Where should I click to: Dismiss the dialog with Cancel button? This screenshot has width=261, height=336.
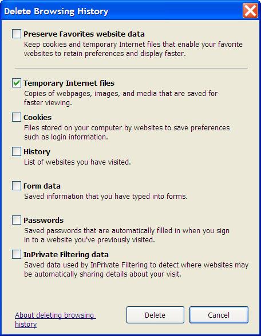coord(219,315)
